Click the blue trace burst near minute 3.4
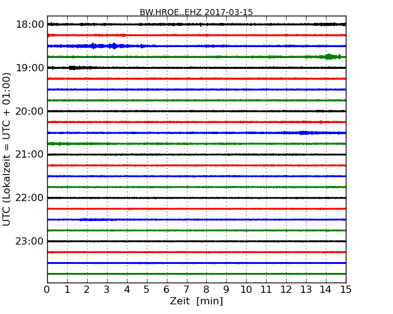This screenshot has width=393, height=314. click(114, 46)
